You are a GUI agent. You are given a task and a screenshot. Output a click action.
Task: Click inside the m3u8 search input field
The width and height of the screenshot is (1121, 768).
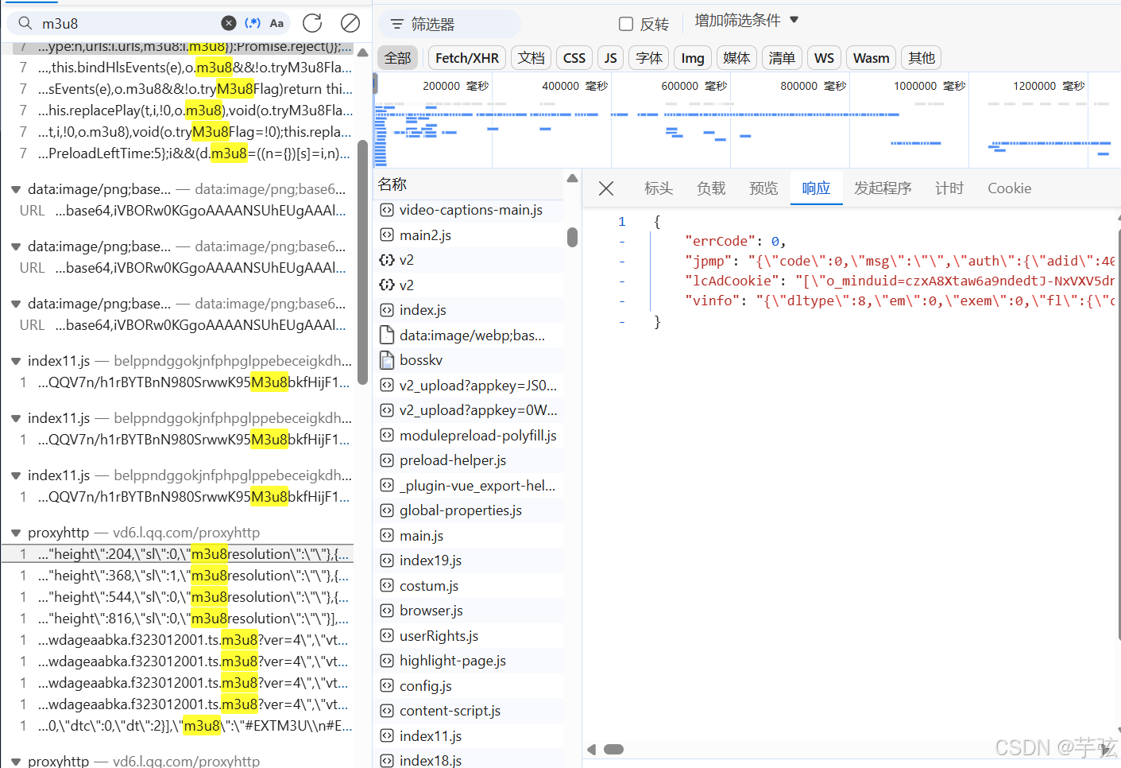[119, 23]
